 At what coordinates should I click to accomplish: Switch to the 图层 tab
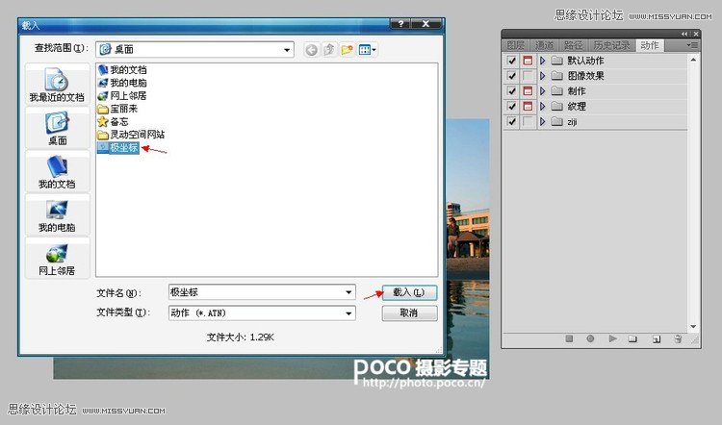pyautogui.click(x=516, y=45)
